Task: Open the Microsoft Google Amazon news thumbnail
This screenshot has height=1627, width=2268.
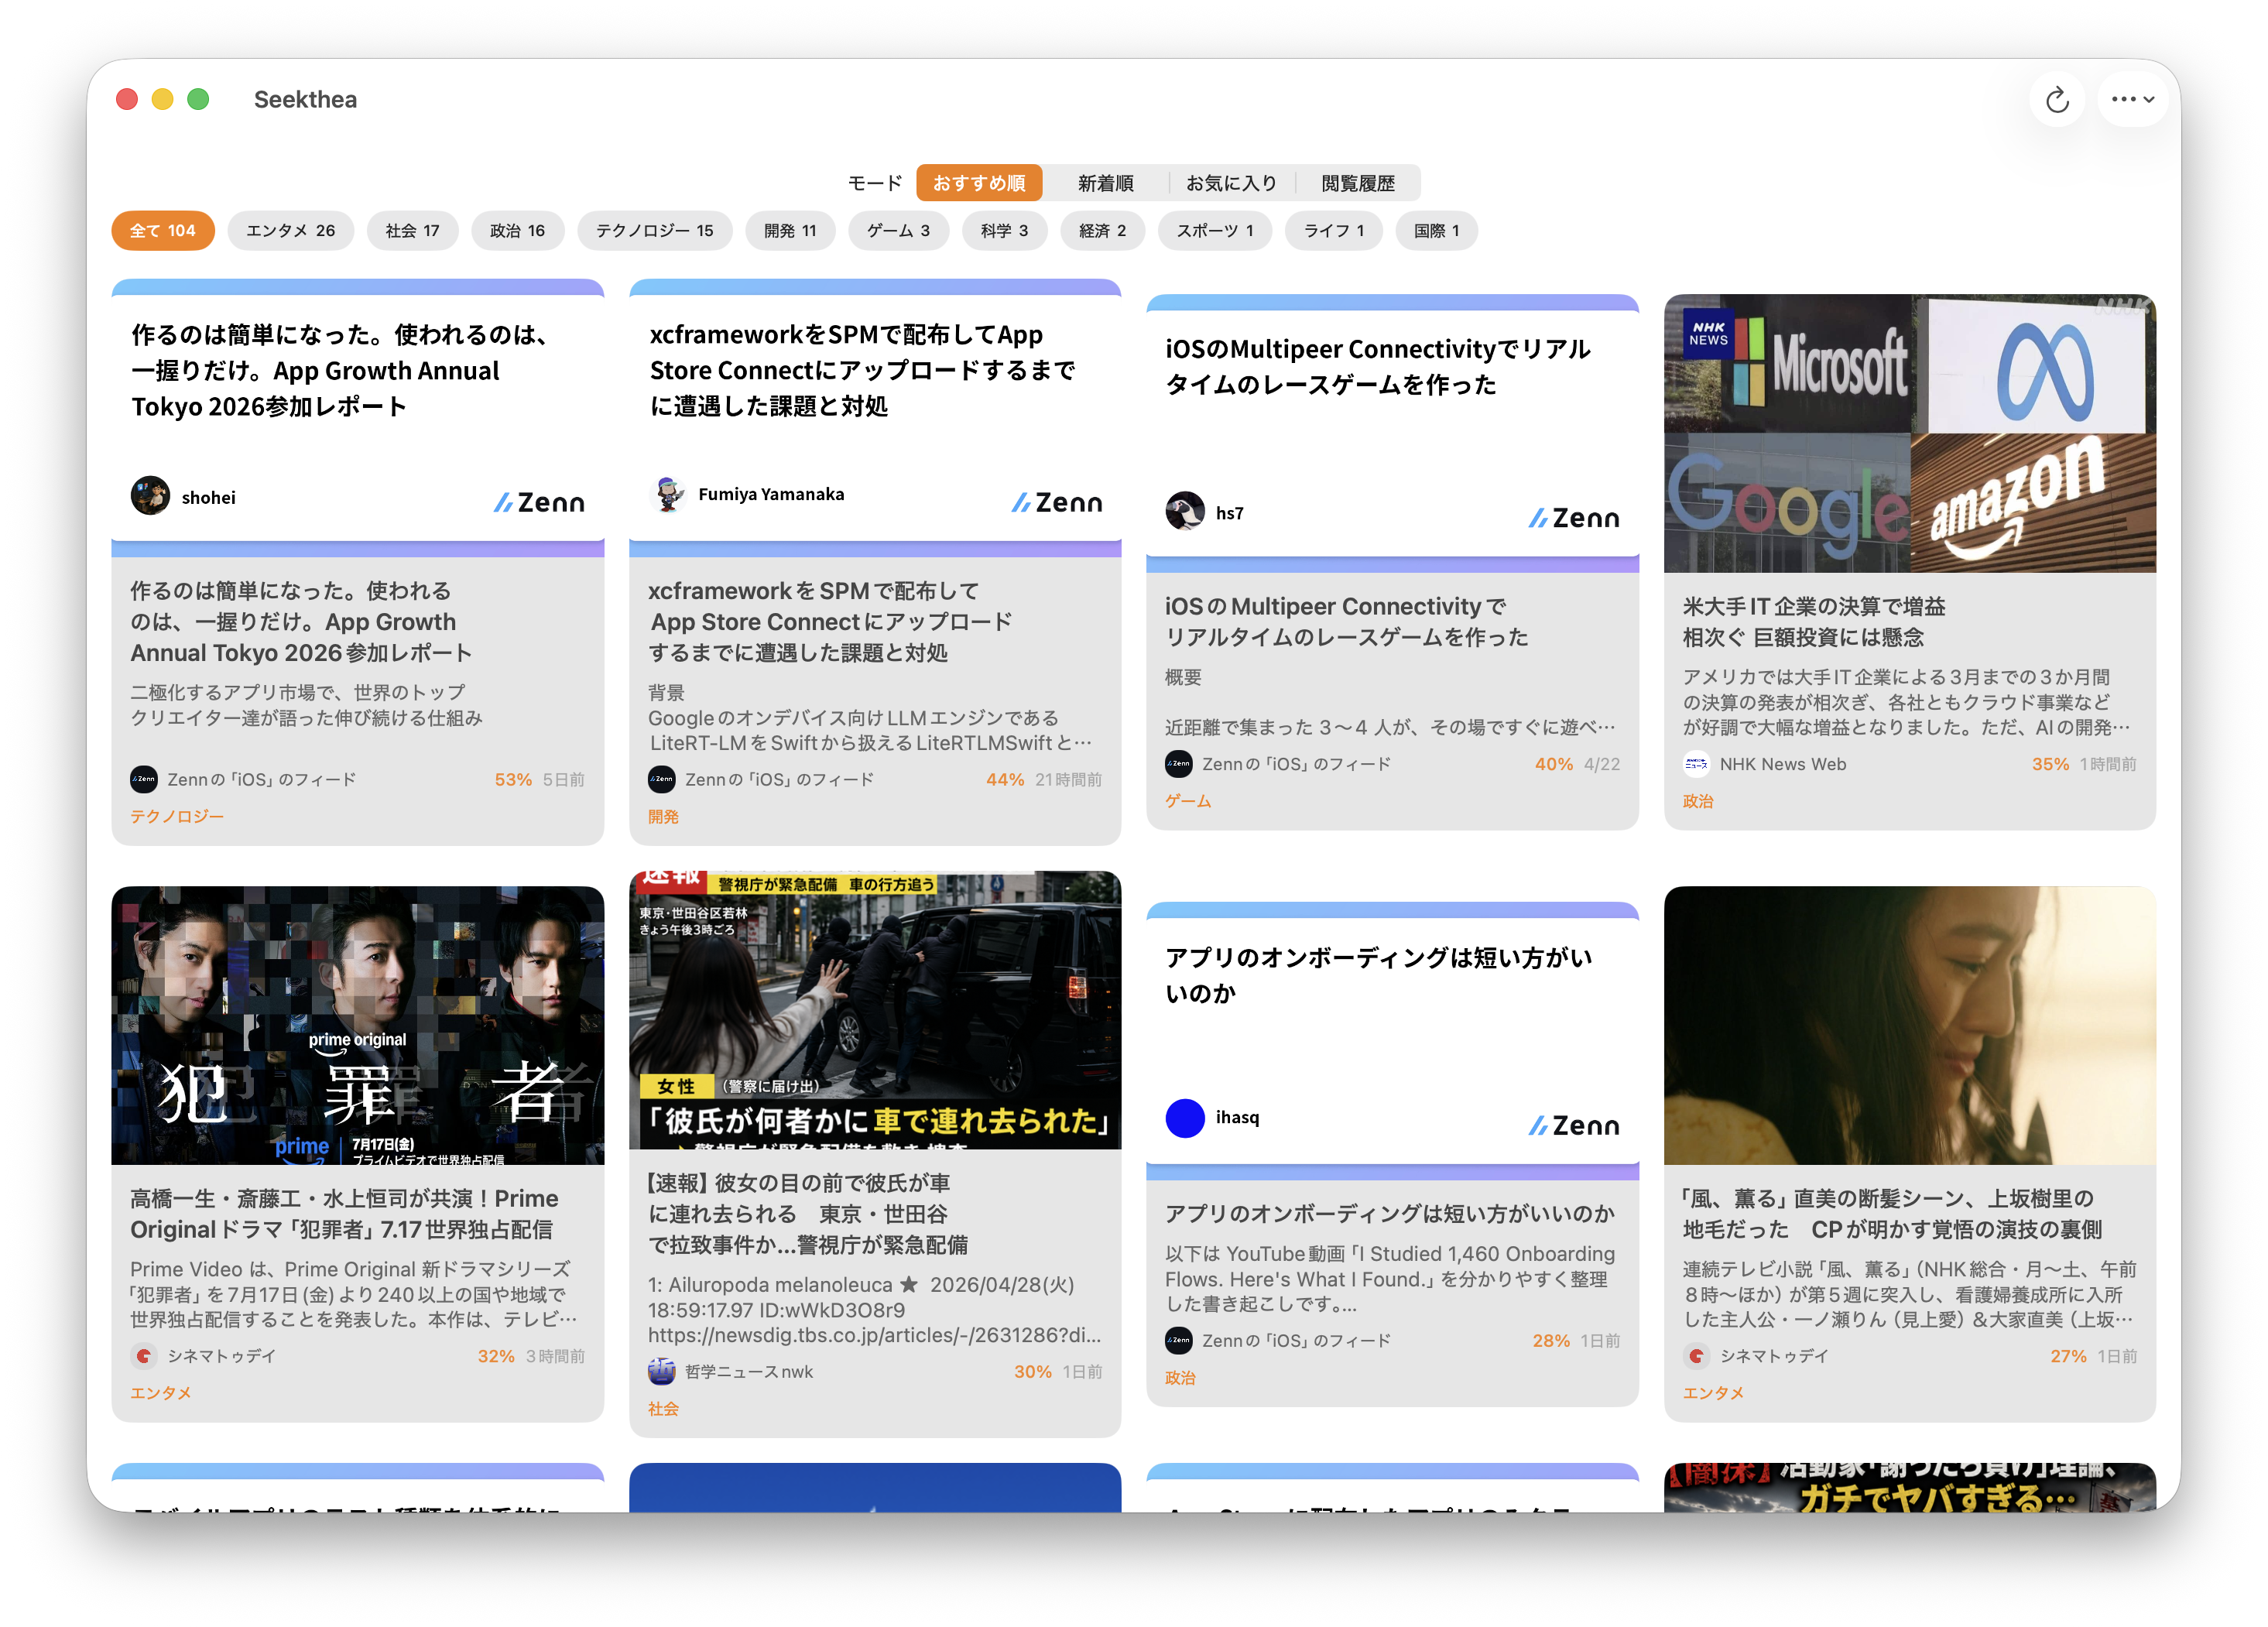Action: point(1909,433)
